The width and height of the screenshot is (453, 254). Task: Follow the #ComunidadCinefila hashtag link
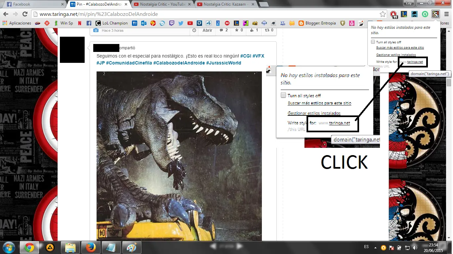tap(129, 63)
